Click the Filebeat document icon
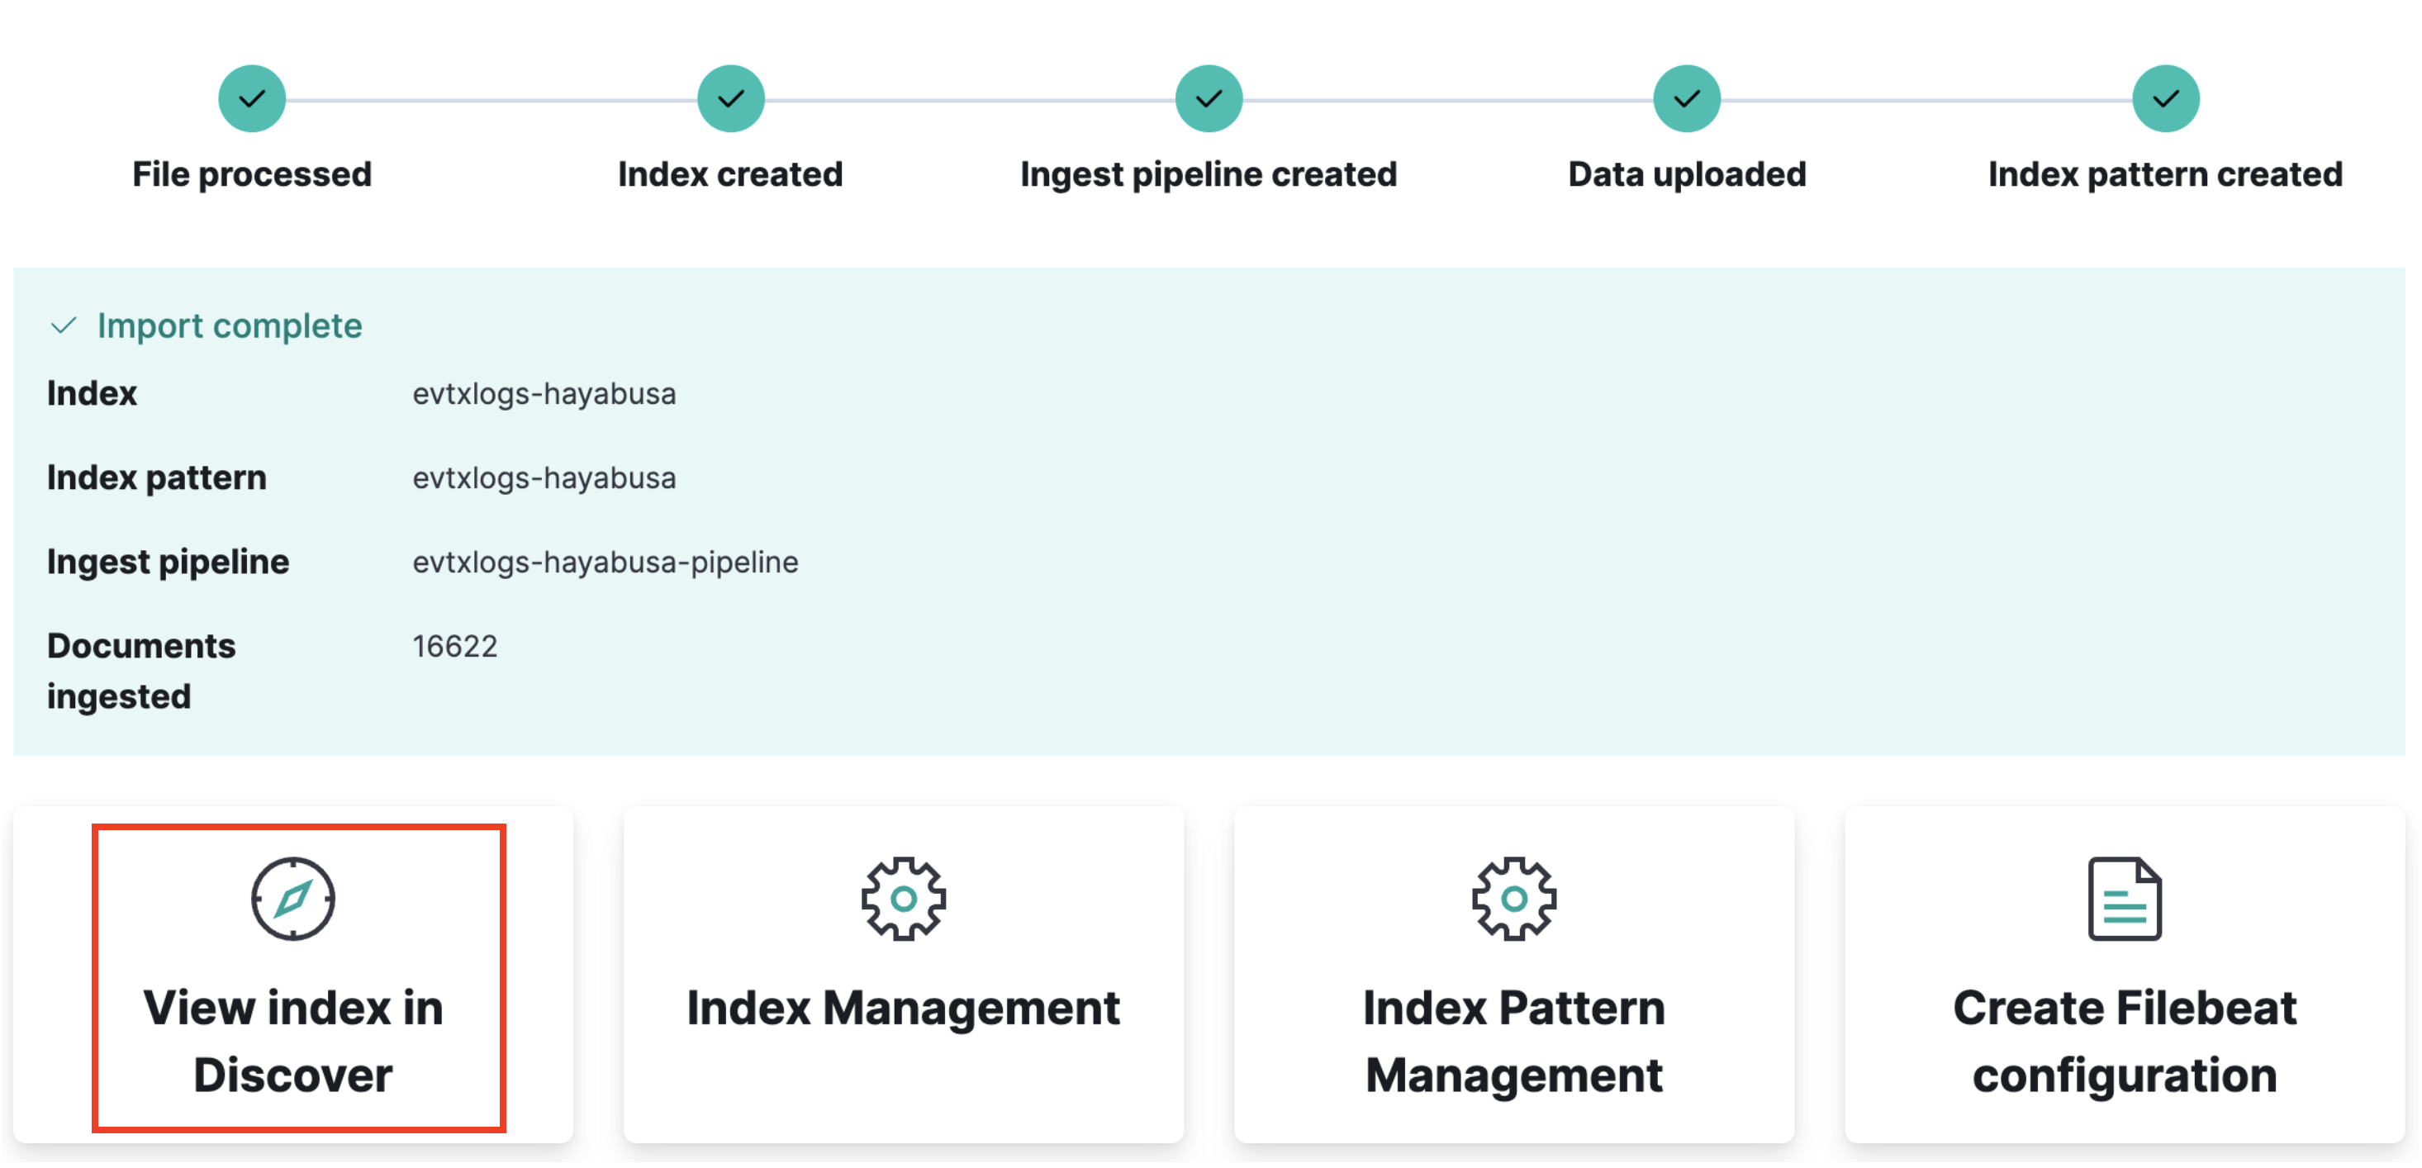Image resolution: width=2422 pixels, height=1168 pixels. point(2123,899)
